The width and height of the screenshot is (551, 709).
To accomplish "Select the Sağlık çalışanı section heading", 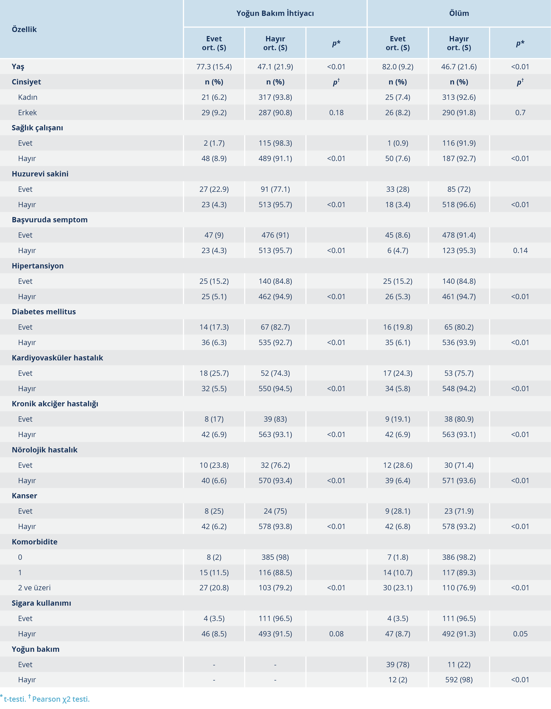I will tap(37, 128).
